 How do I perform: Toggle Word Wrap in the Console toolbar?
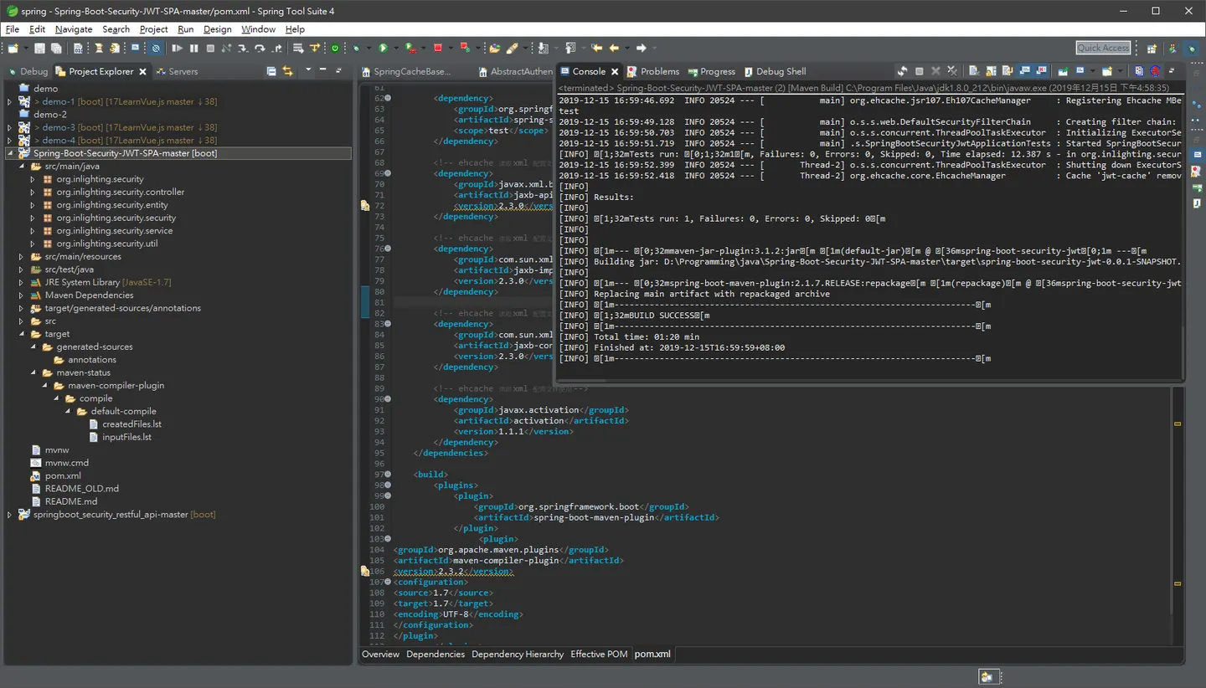[1008, 71]
